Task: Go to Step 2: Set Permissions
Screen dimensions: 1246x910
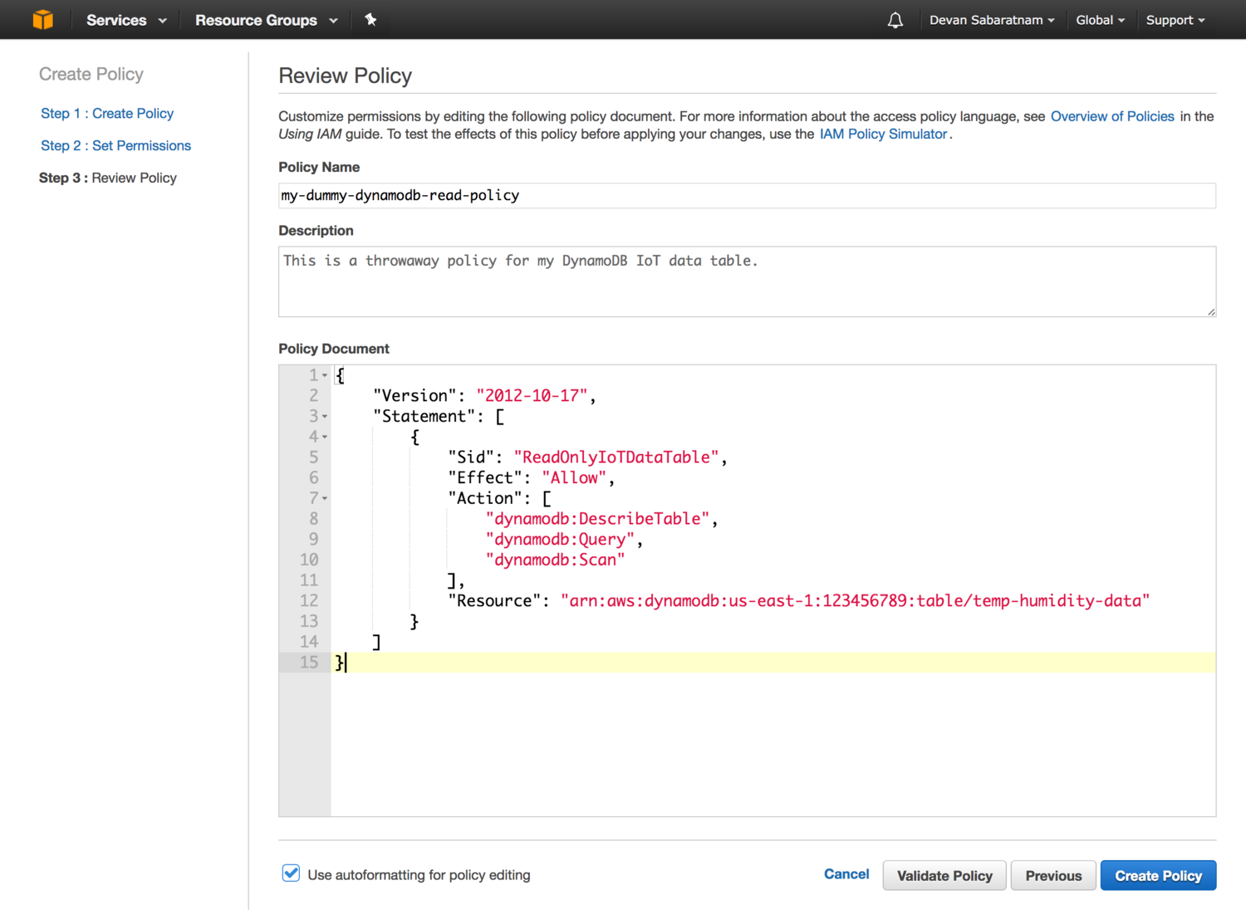Action: coord(115,145)
